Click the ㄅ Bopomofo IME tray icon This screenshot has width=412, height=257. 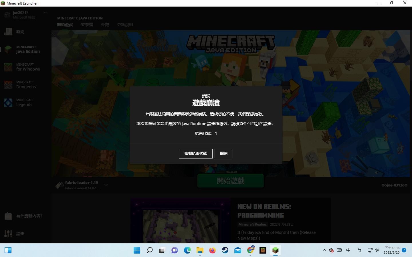pyautogui.click(x=359, y=250)
